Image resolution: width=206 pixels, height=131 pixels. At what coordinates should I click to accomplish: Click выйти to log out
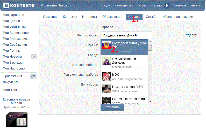click(196, 5)
